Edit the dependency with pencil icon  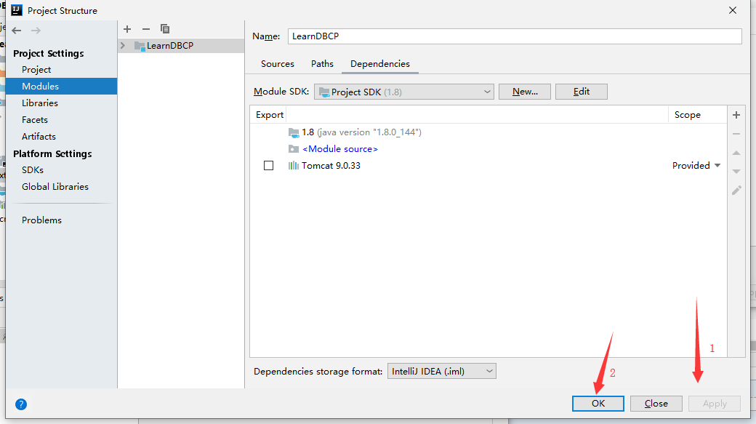tap(736, 190)
